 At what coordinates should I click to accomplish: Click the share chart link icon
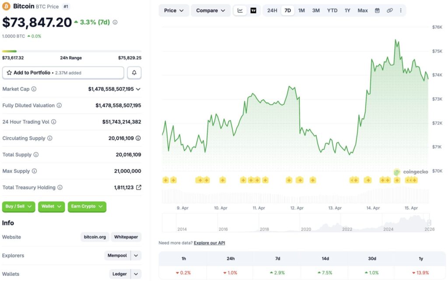[390, 10]
